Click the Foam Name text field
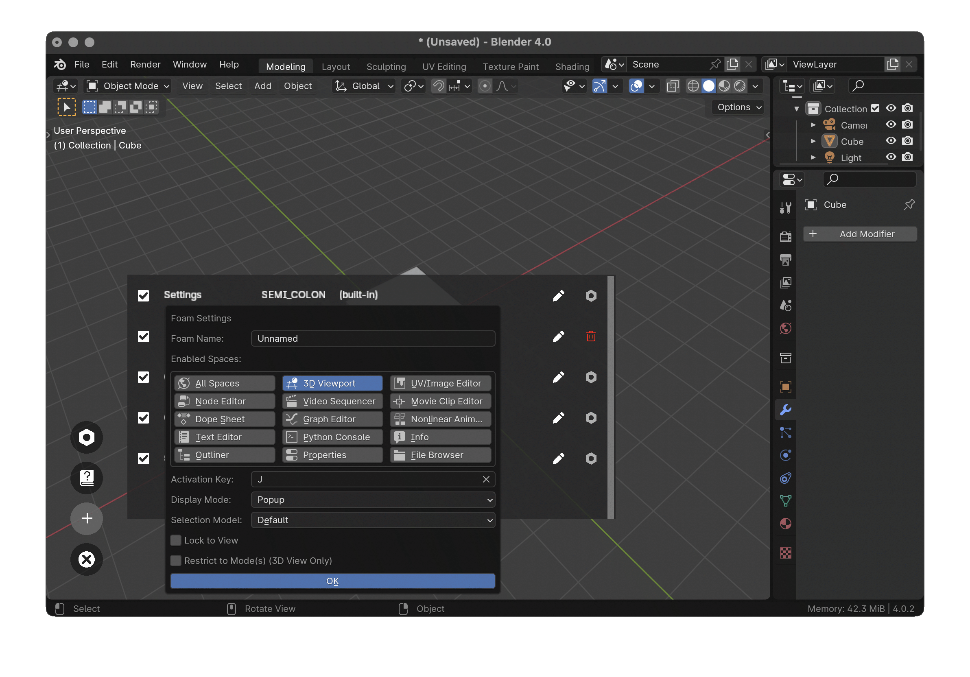Image resolution: width=970 pixels, height=677 pixels. (373, 339)
